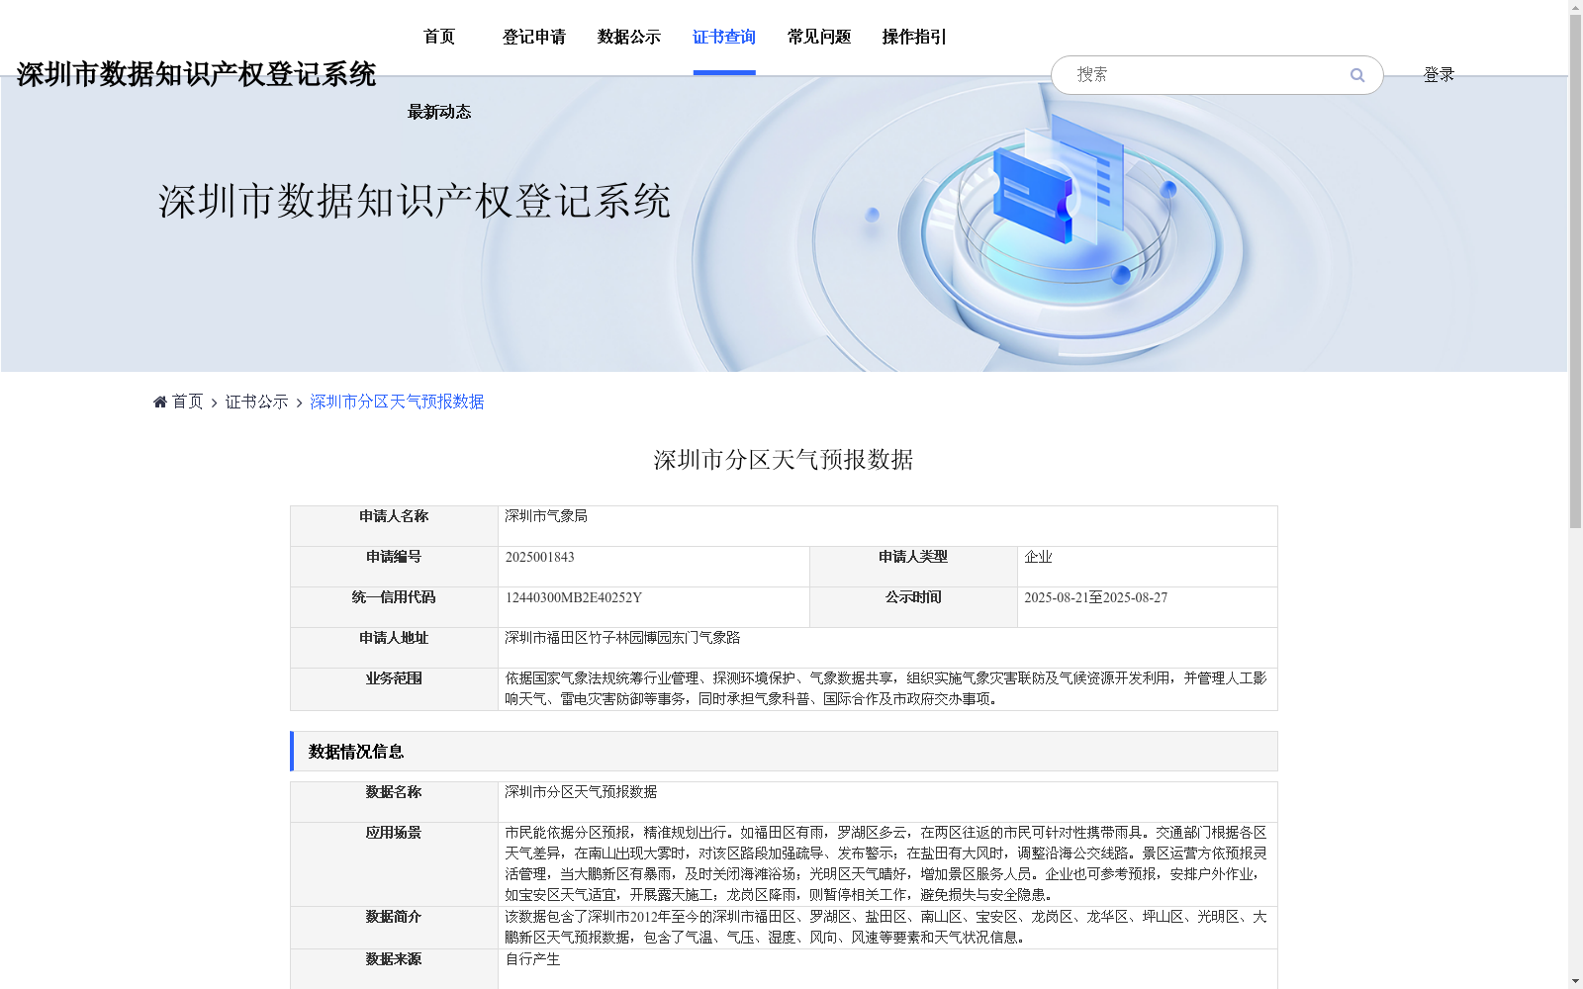This screenshot has height=989, width=1583.
Task: Click inside the 搜索 search input field
Action: 1187,74
